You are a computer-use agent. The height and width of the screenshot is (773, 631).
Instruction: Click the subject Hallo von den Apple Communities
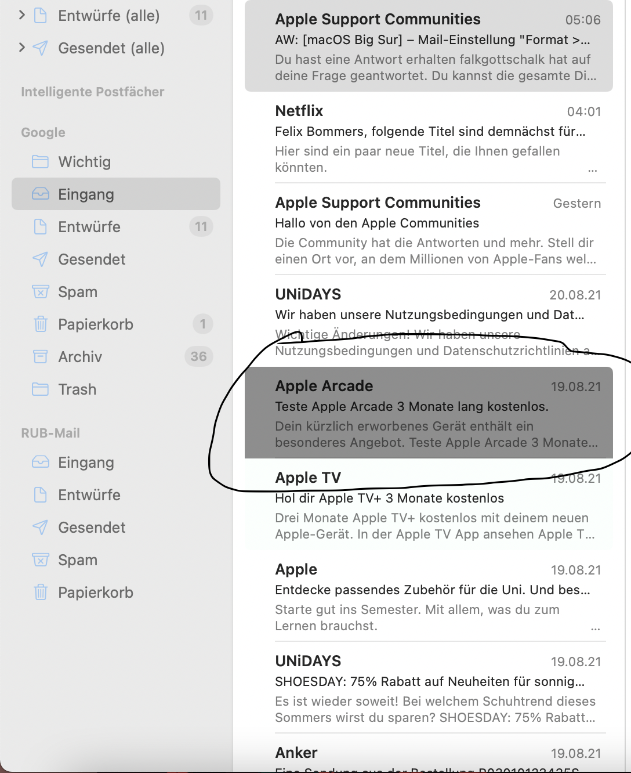pos(377,223)
